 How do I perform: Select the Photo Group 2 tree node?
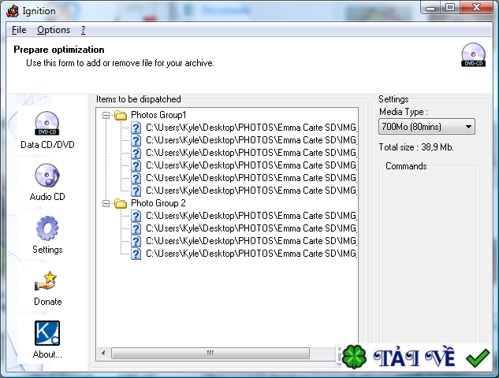pyautogui.click(x=158, y=203)
